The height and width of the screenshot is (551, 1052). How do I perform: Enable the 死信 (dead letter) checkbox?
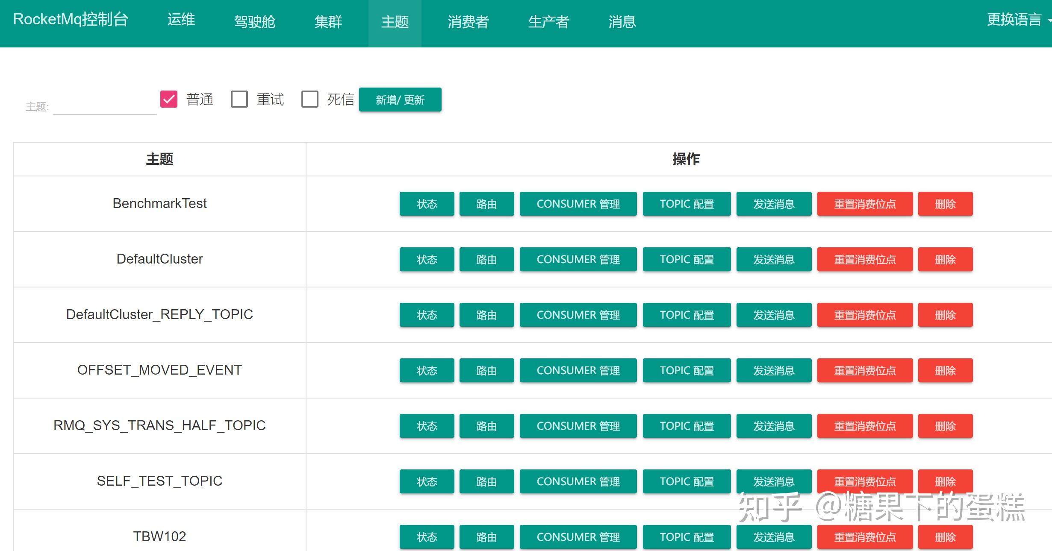pos(310,99)
